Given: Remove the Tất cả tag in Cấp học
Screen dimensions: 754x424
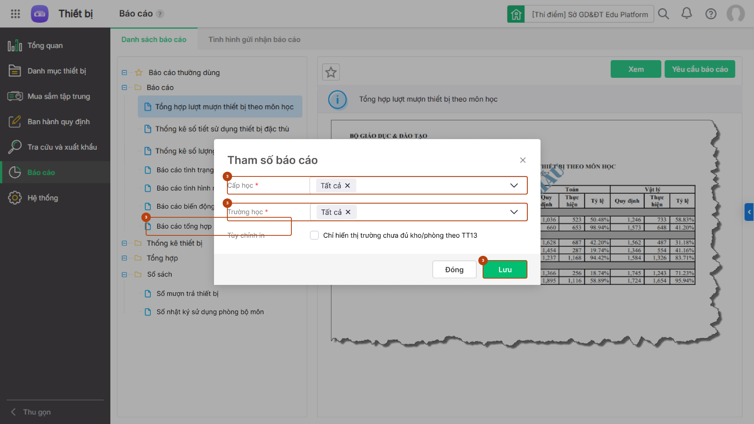Looking at the screenshot, I should (x=348, y=185).
